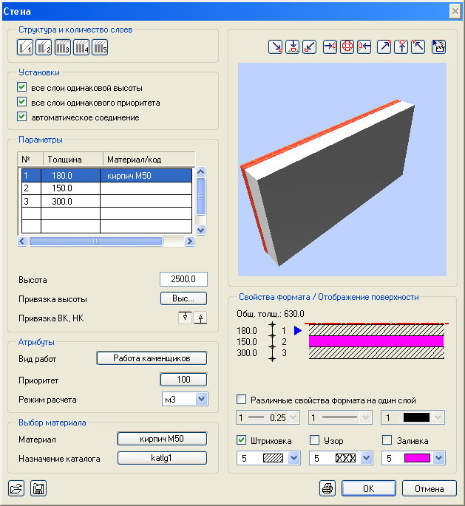Image resolution: width=465 pixels, height=506 pixels.
Task: Click the Толщина column header
Action: 73,159
